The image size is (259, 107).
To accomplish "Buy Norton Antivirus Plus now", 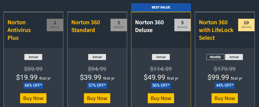I will click(33, 98).
